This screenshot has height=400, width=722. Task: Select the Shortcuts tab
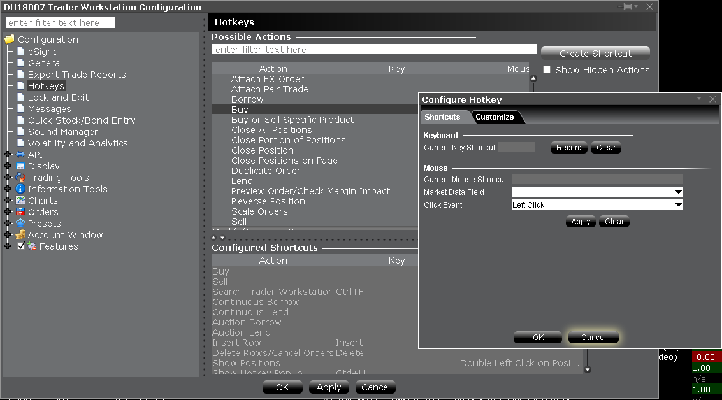click(442, 117)
